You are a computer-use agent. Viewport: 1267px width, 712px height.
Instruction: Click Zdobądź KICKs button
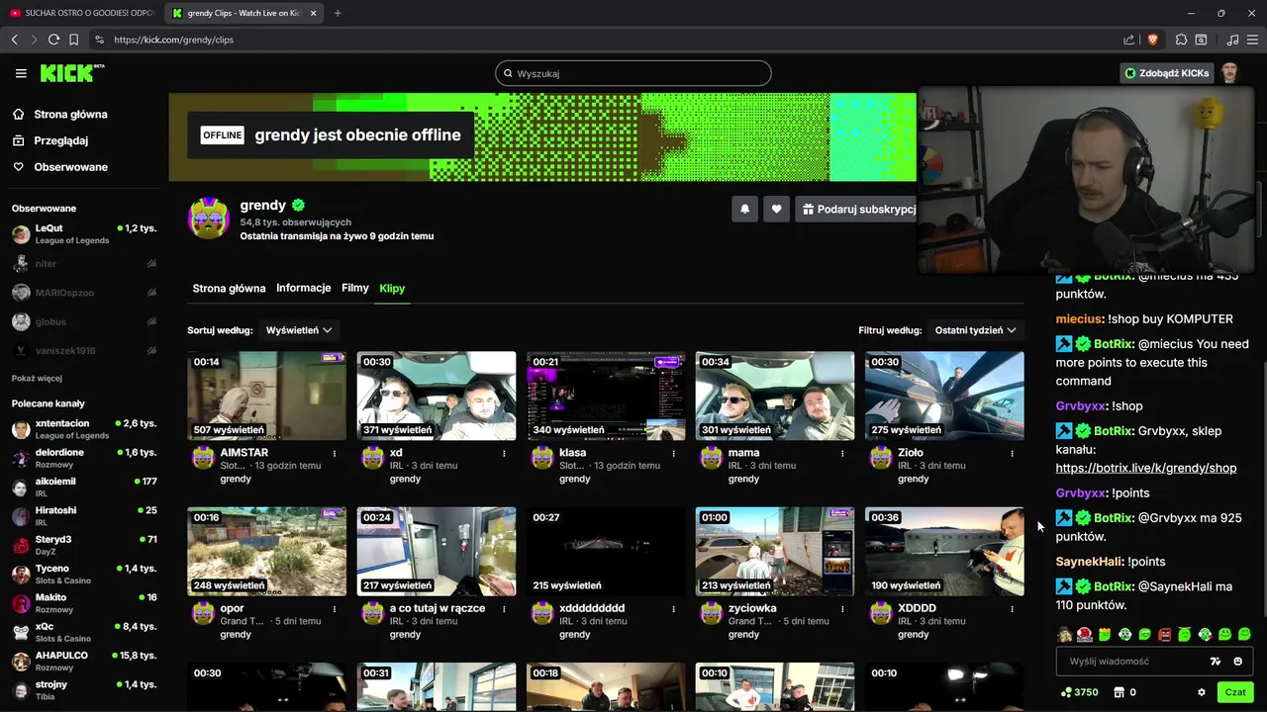click(x=1166, y=73)
